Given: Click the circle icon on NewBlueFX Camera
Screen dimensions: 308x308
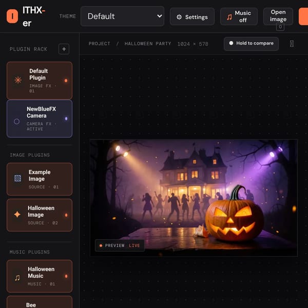Looking at the screenshot, I should [17, 121].
